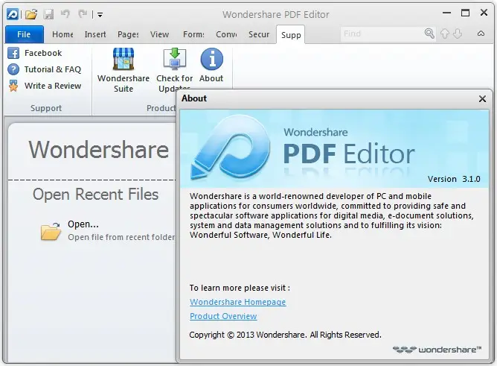This screenshot has width=497, height=366.
Task: Switch to the Home tab
Action: (x=62, y=34)
